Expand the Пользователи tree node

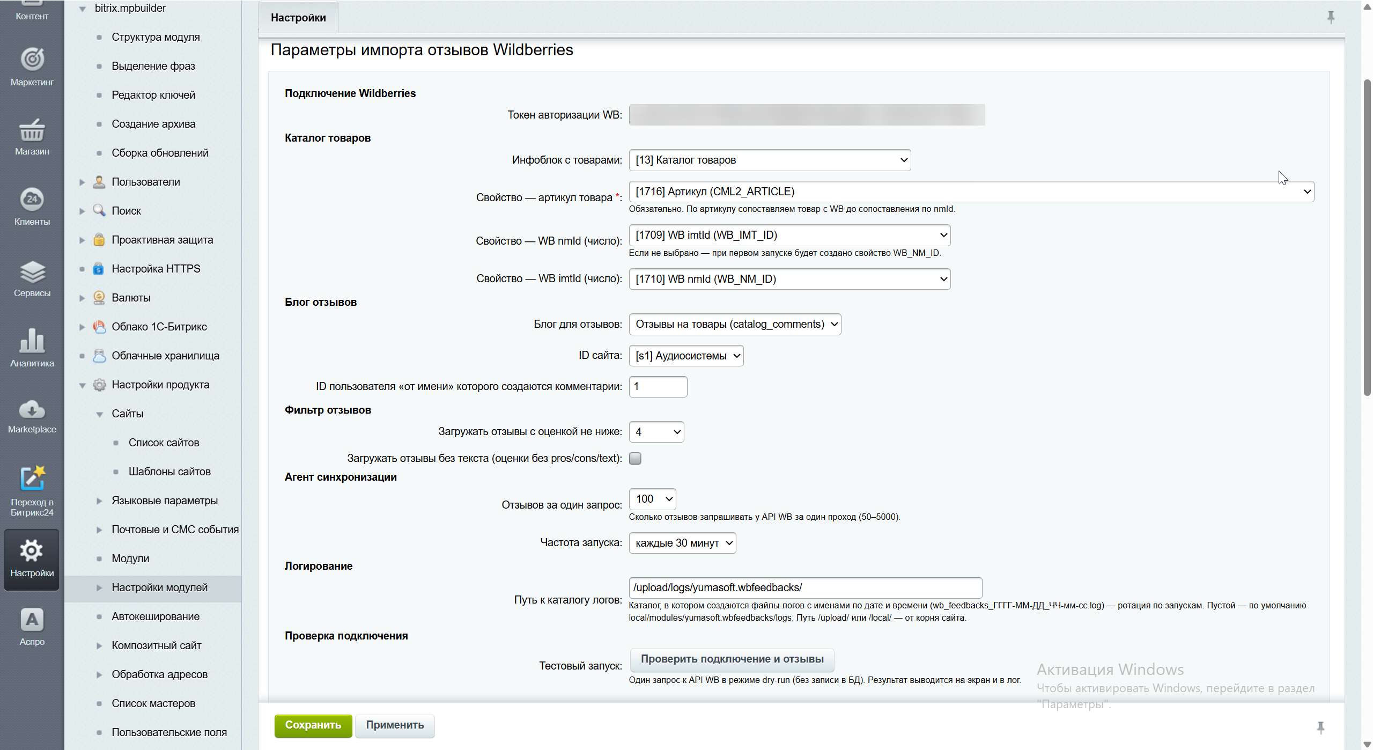click(82, 182)
